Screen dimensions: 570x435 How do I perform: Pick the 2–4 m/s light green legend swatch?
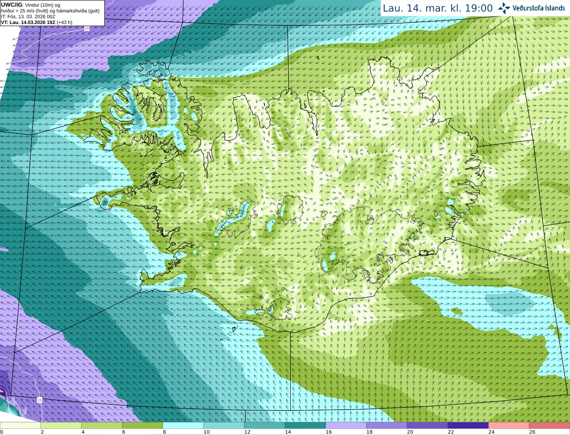(61, 425)
